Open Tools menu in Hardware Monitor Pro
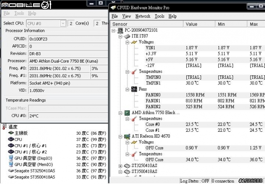Screen dimensions: 265x184 pyautogui.click(x=159, y=16)
